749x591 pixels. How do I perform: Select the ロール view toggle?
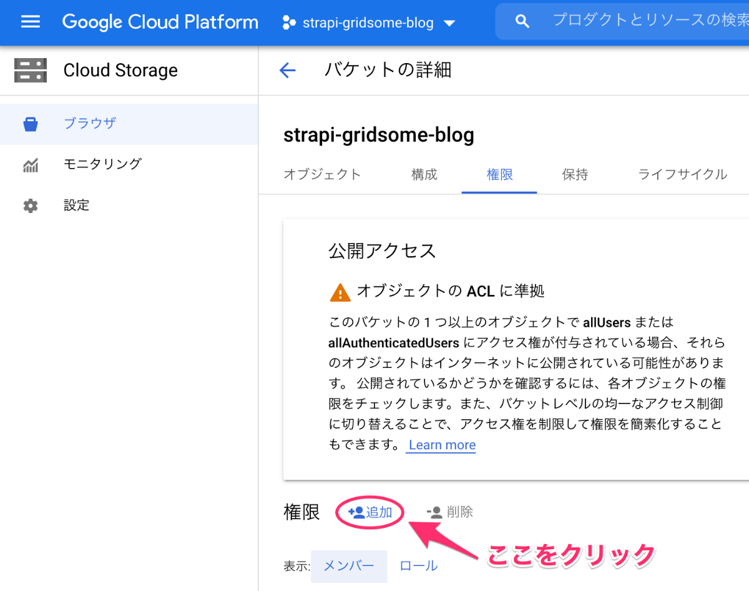(x=418, y=566)
